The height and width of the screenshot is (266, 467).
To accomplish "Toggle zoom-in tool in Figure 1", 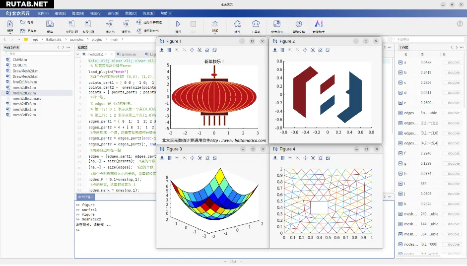I will [x=177, y=50].
